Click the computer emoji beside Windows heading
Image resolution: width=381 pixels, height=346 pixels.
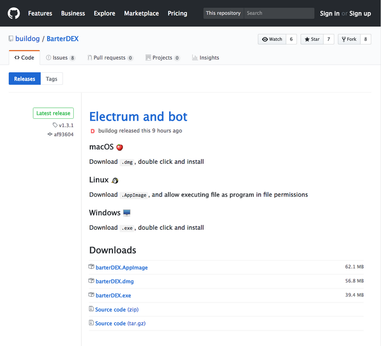pos(127,213)
